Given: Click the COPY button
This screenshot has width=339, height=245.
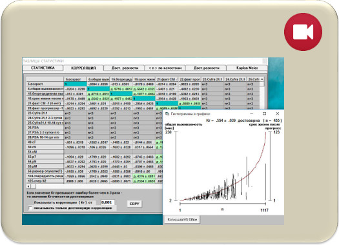Looking at the screenshot, I should pyautogui.click(x=134, y=204).
